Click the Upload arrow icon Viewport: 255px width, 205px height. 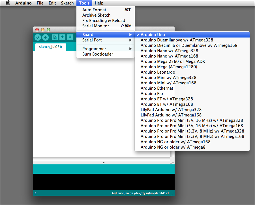tap(45, 38)
